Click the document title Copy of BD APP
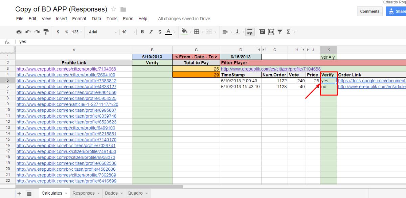Viewport: 406px width, 198px height. pyautogui.click(x=61, y=9)
